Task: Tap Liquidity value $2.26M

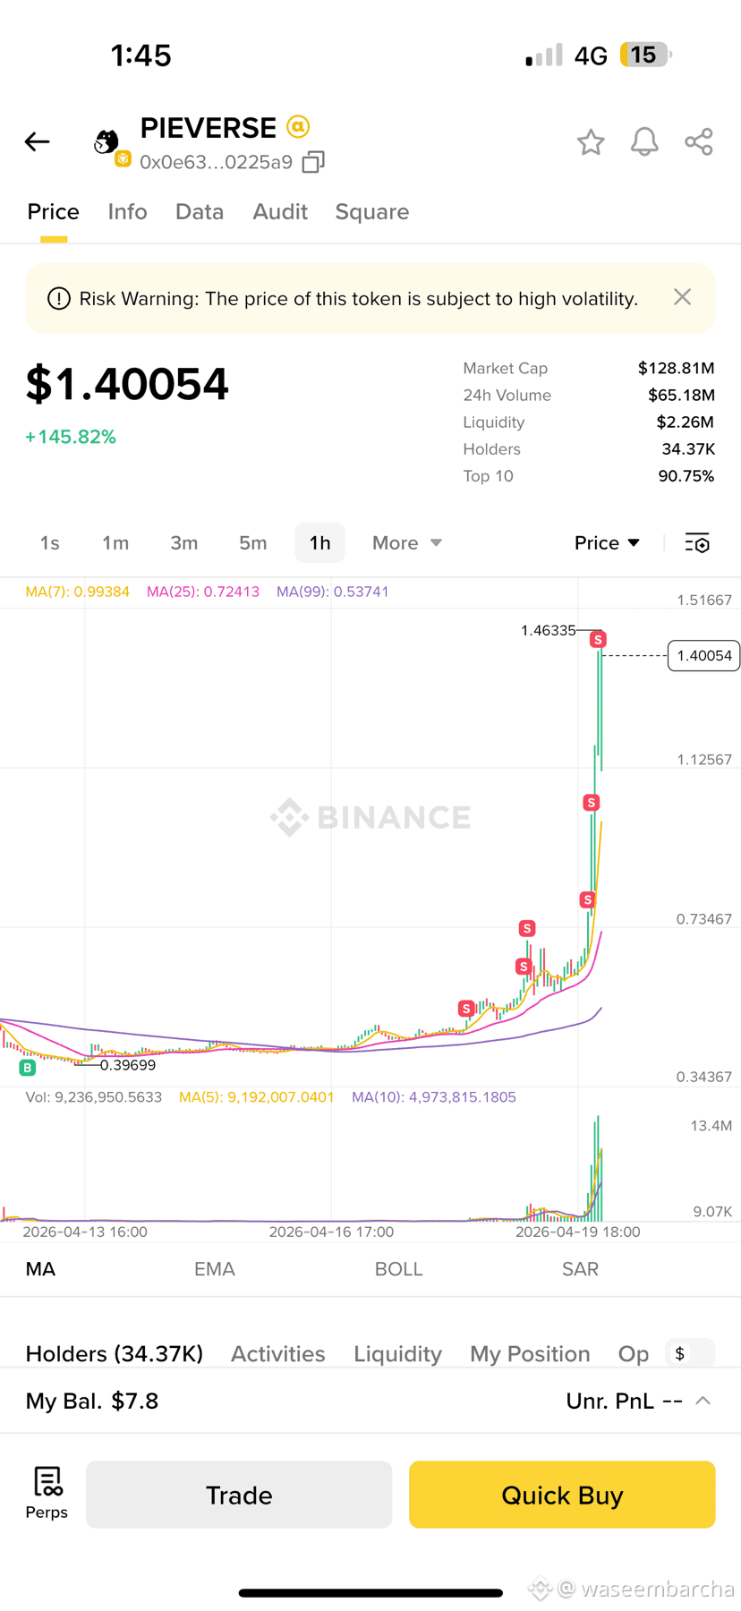Action: pos(685,422)
